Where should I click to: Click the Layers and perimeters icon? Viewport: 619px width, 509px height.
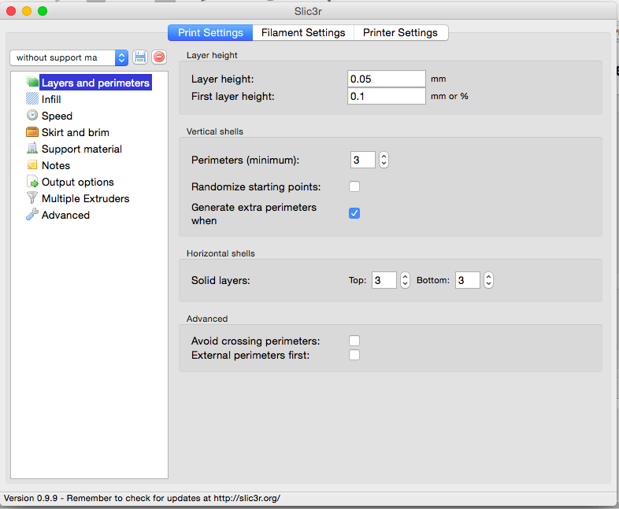(32, 83)
